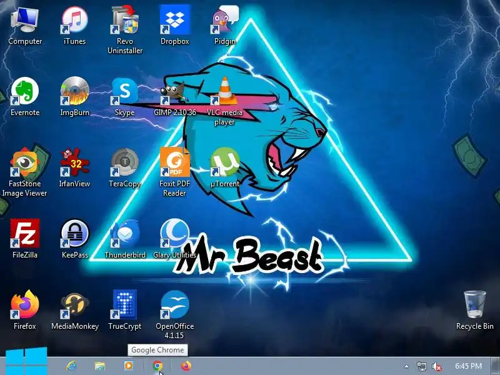Click the µTorrent shortcut
Image resolution: width=500 pixels, height=375 pixels.
click(225, 162)
